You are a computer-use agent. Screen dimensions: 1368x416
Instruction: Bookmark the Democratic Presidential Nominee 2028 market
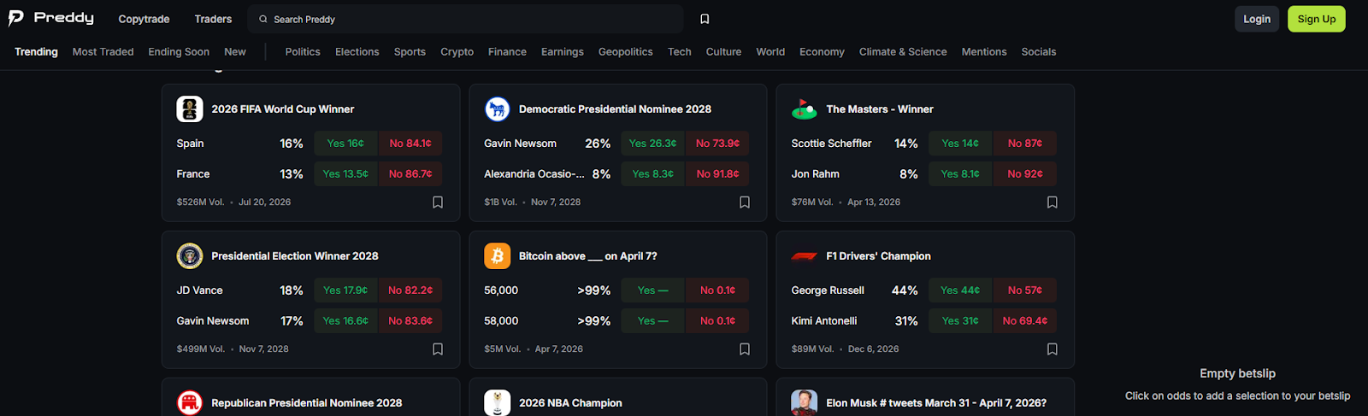745,202
